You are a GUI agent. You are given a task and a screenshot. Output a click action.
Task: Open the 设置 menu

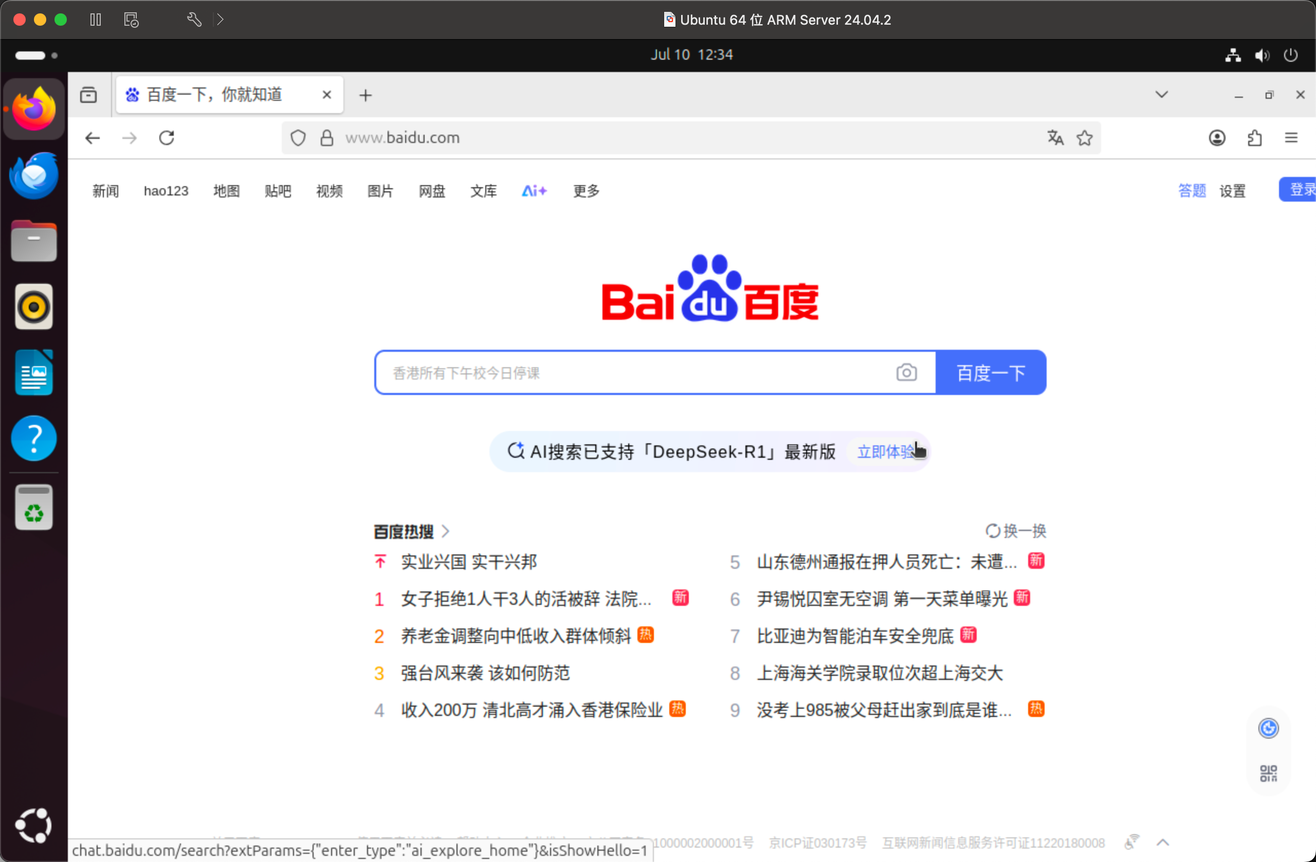coord(1233,191)
